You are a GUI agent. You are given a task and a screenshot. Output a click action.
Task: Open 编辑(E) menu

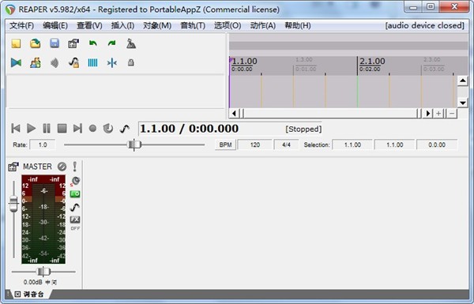[x=55, y=26]
